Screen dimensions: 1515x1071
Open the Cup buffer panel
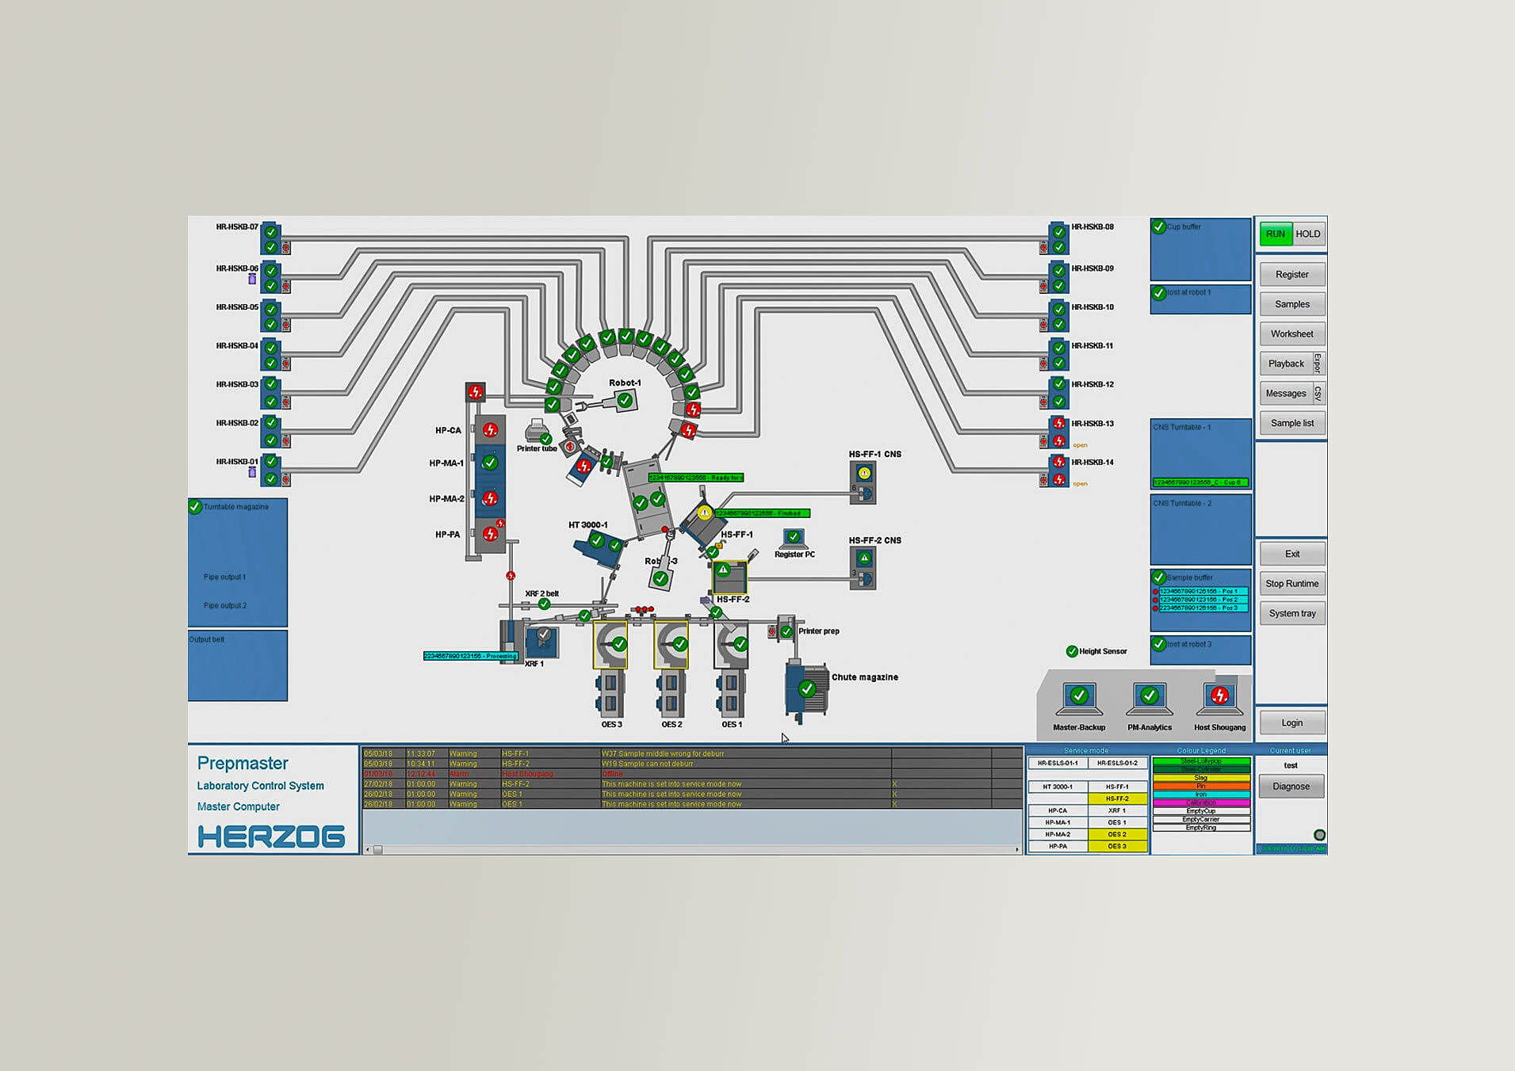pos(1201,250)
